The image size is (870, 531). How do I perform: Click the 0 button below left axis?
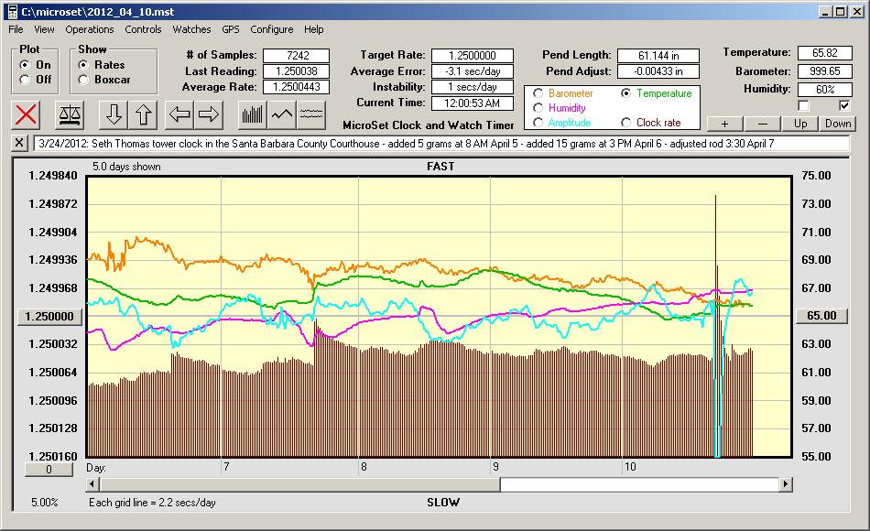tap(49, 470)
